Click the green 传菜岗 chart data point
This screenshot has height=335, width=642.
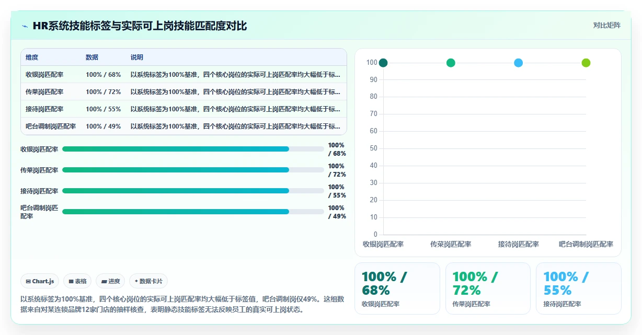451,63
